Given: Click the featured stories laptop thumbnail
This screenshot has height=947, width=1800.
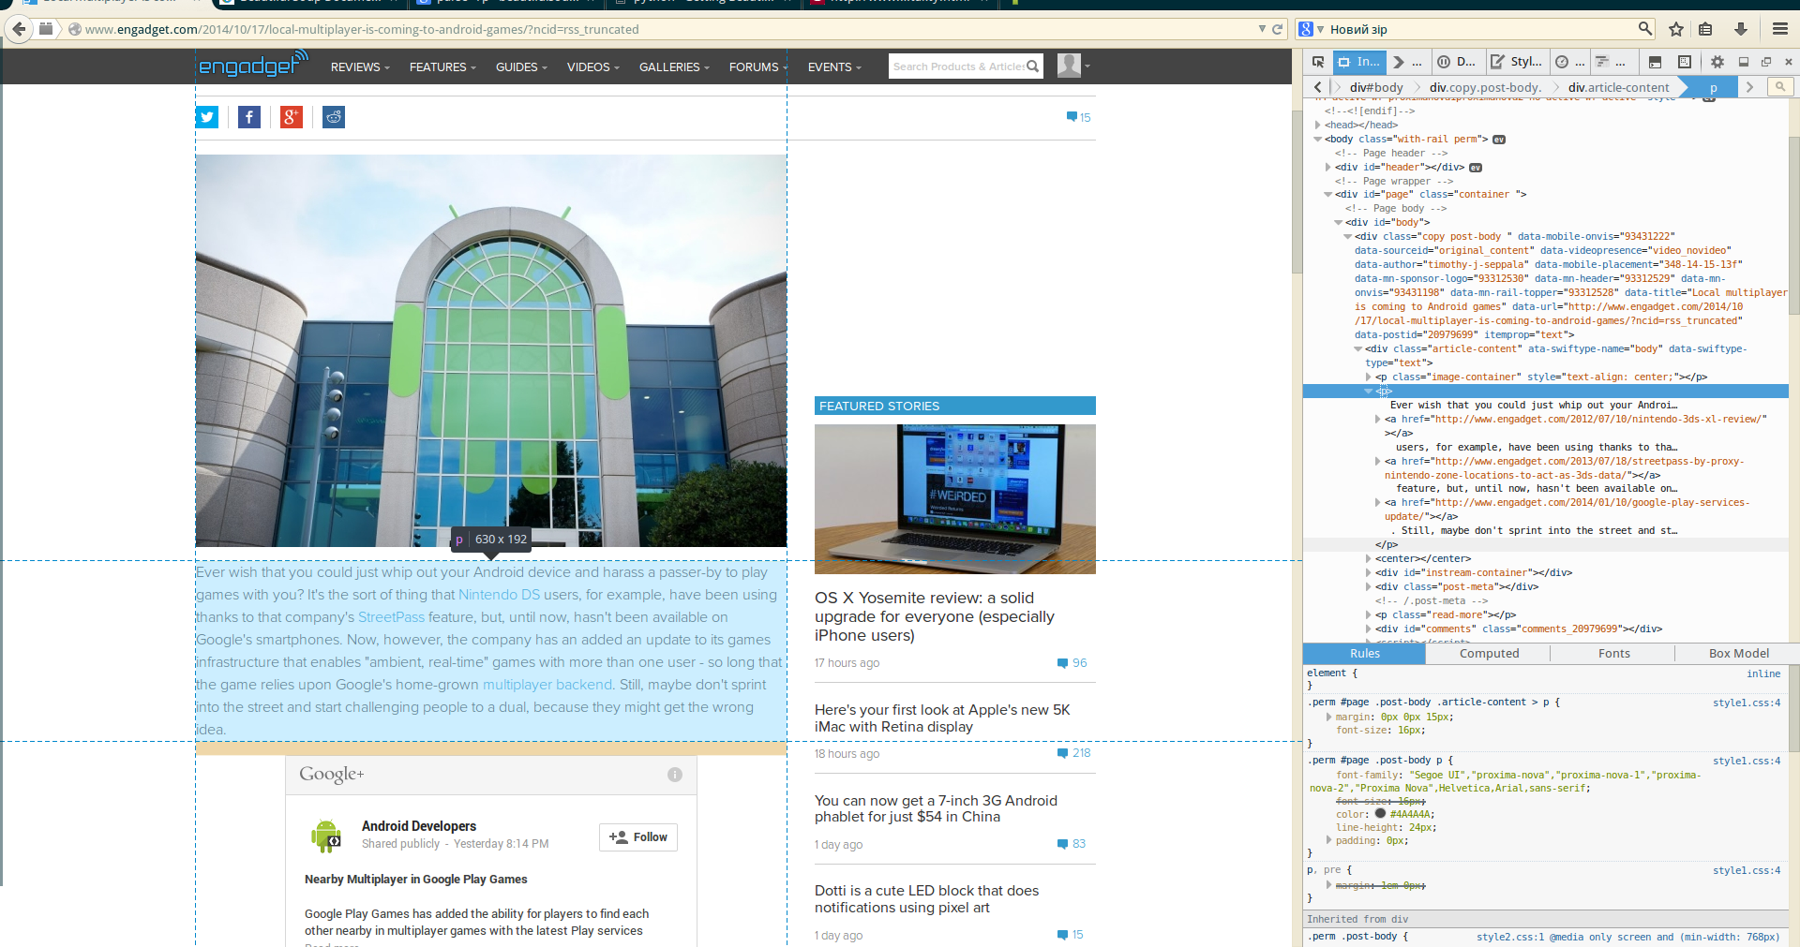Looking at the screenshot, I should [954, 498].
